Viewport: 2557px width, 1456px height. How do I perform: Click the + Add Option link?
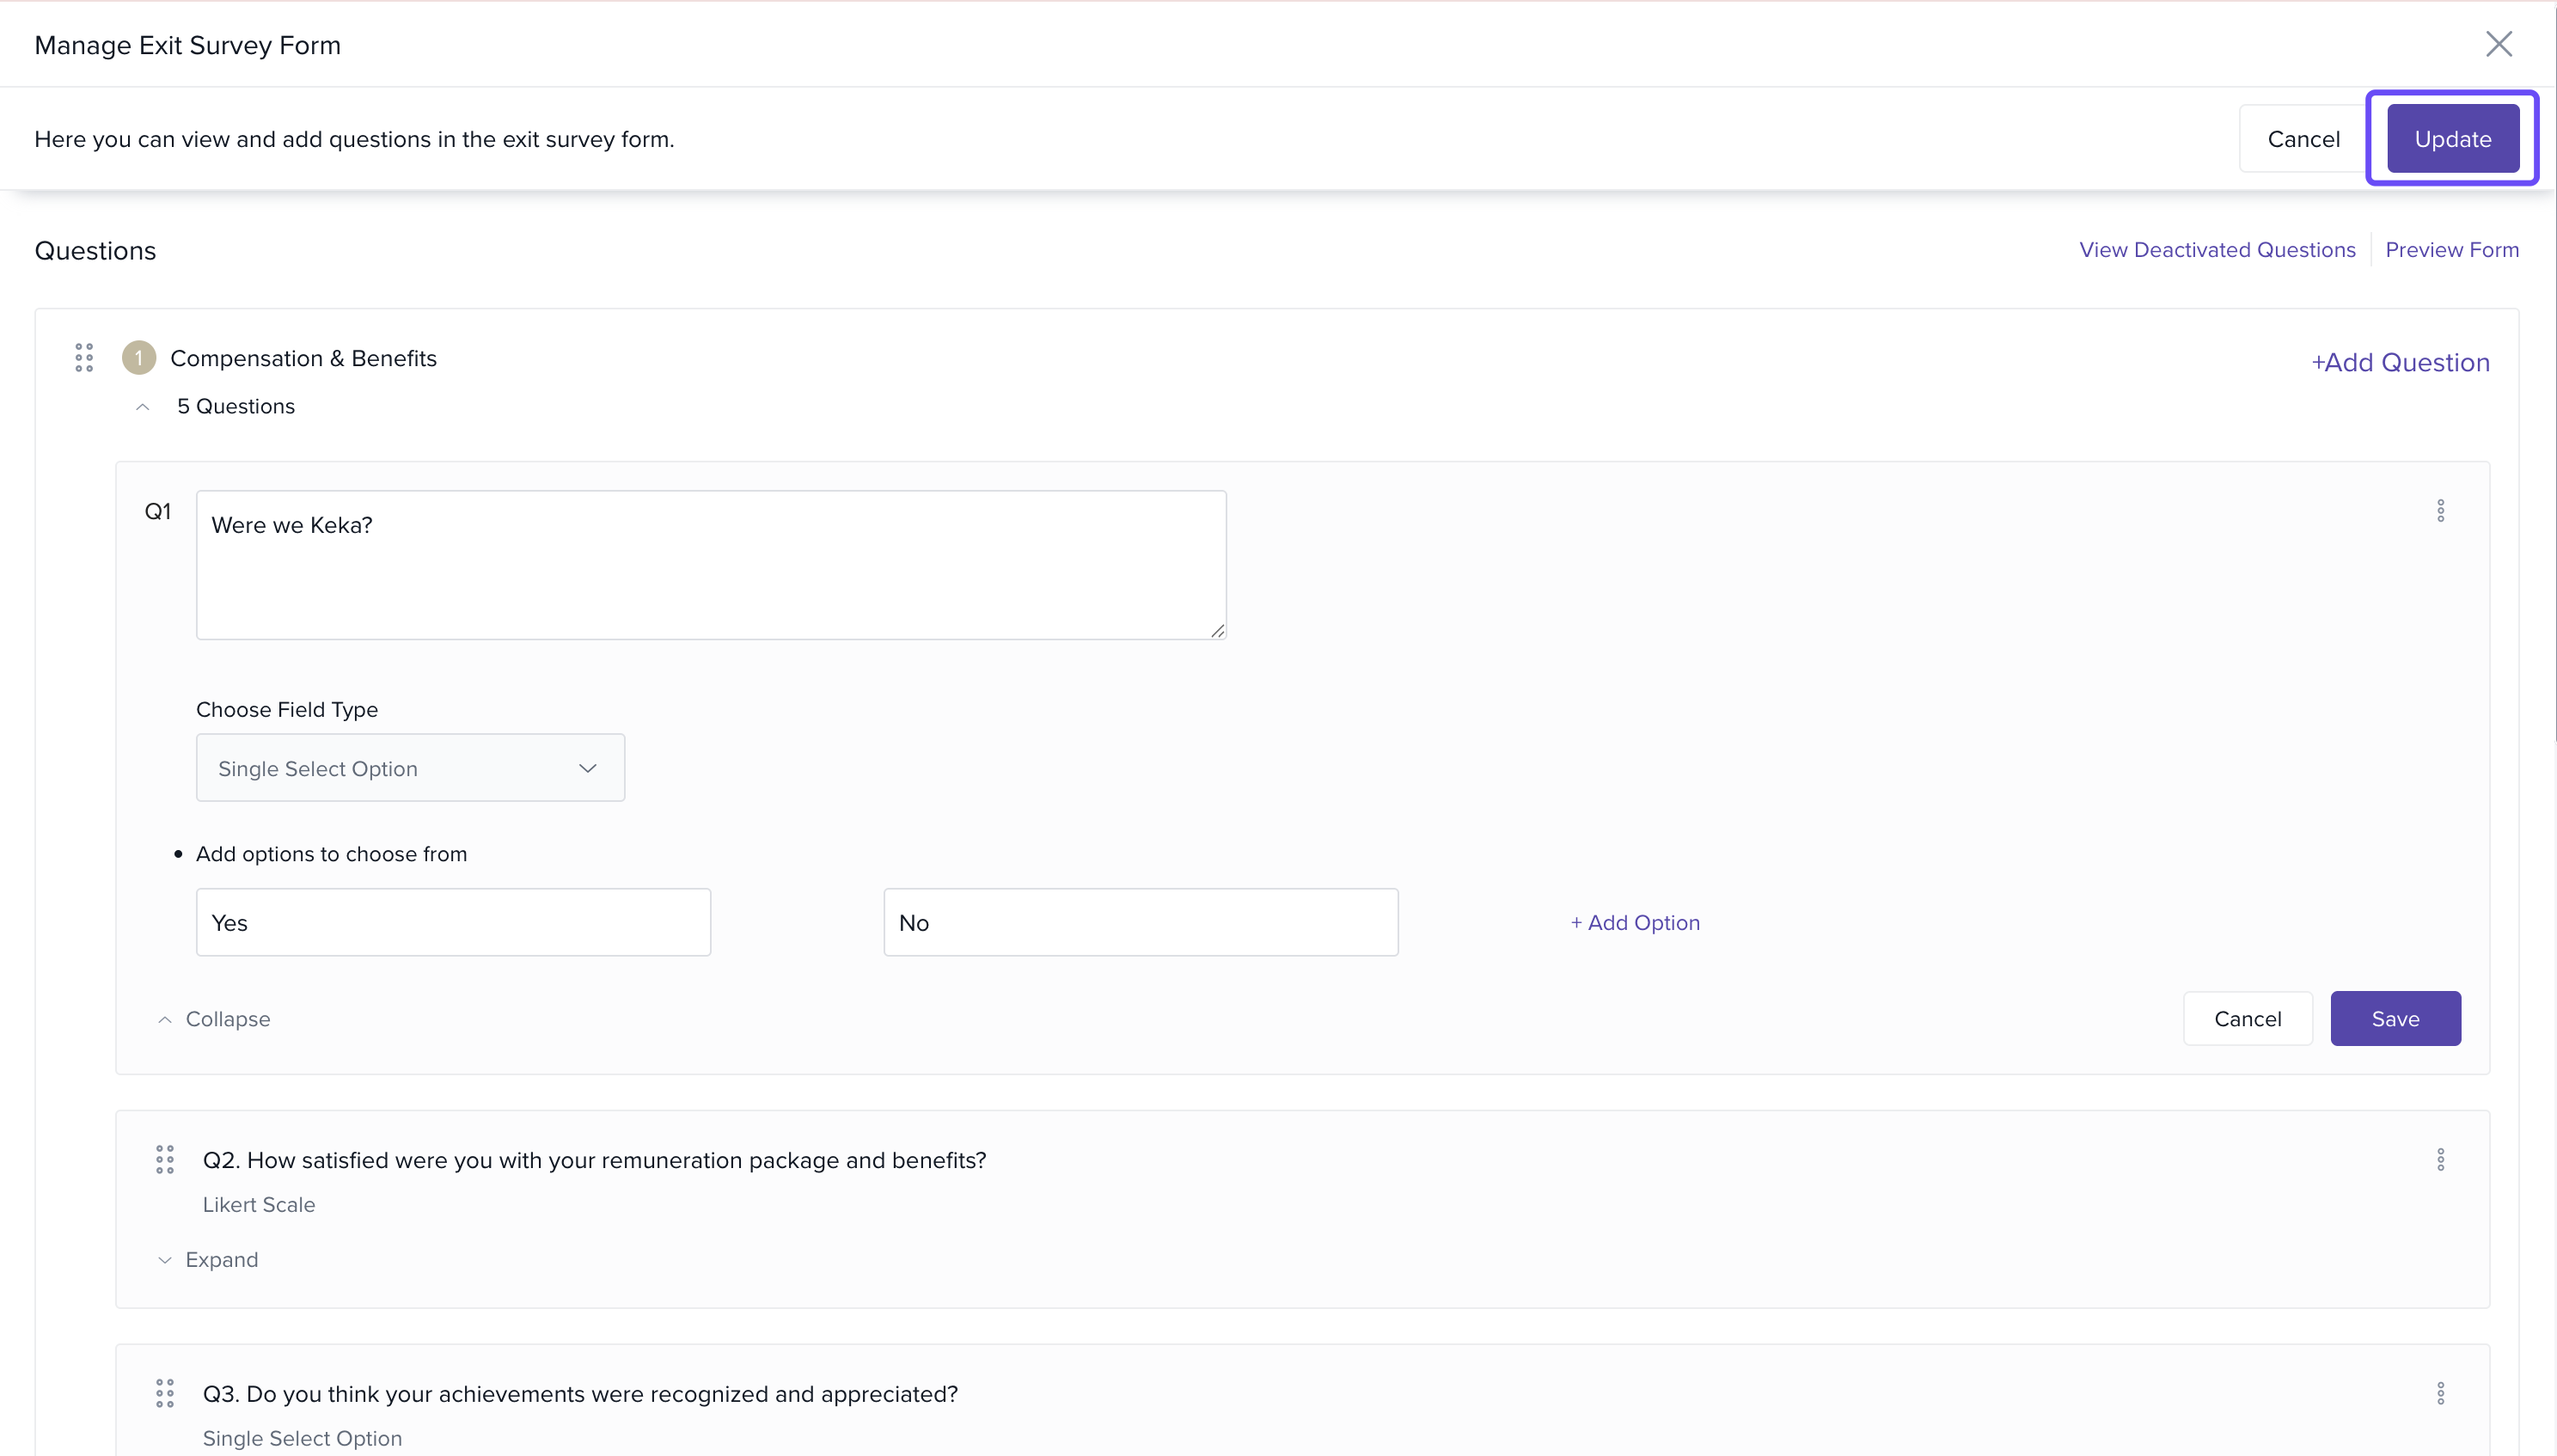pyautogui.click(x=1635, y=923)
